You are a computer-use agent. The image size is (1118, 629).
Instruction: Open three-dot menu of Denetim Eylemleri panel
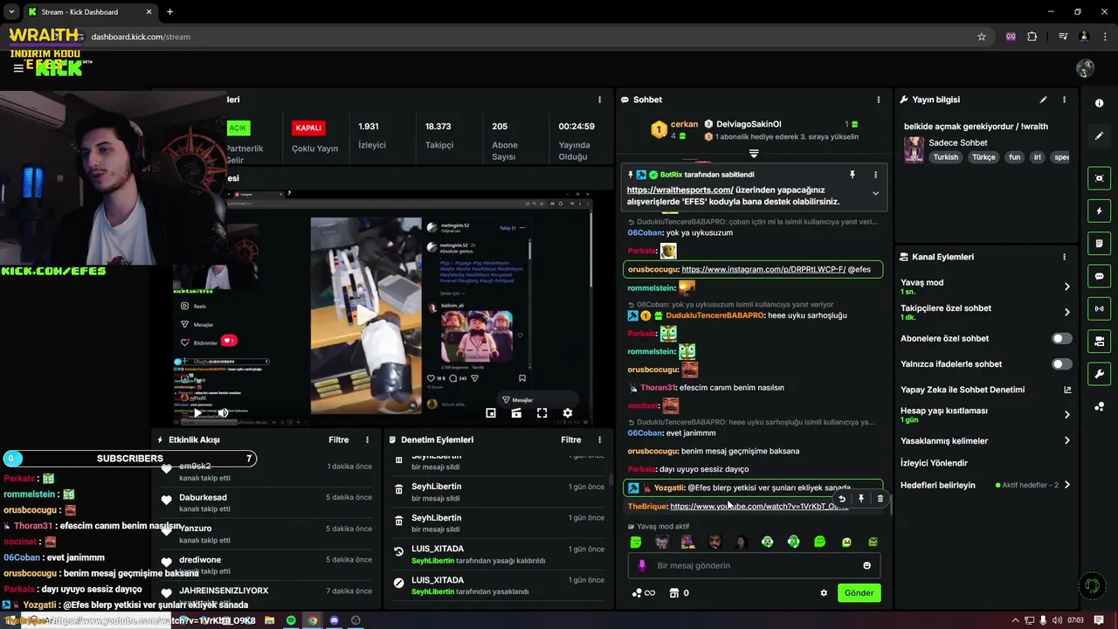(599, 439)
